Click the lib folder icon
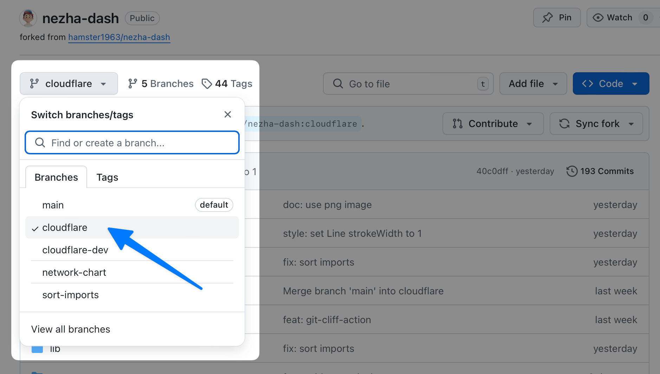Screen dimensions: 660x374 [37, 349]
